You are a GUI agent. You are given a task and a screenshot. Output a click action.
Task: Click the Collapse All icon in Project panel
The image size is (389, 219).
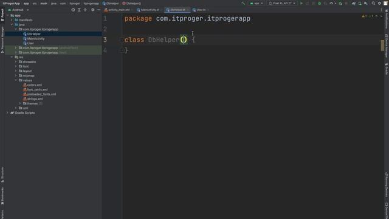click(85, 10)
